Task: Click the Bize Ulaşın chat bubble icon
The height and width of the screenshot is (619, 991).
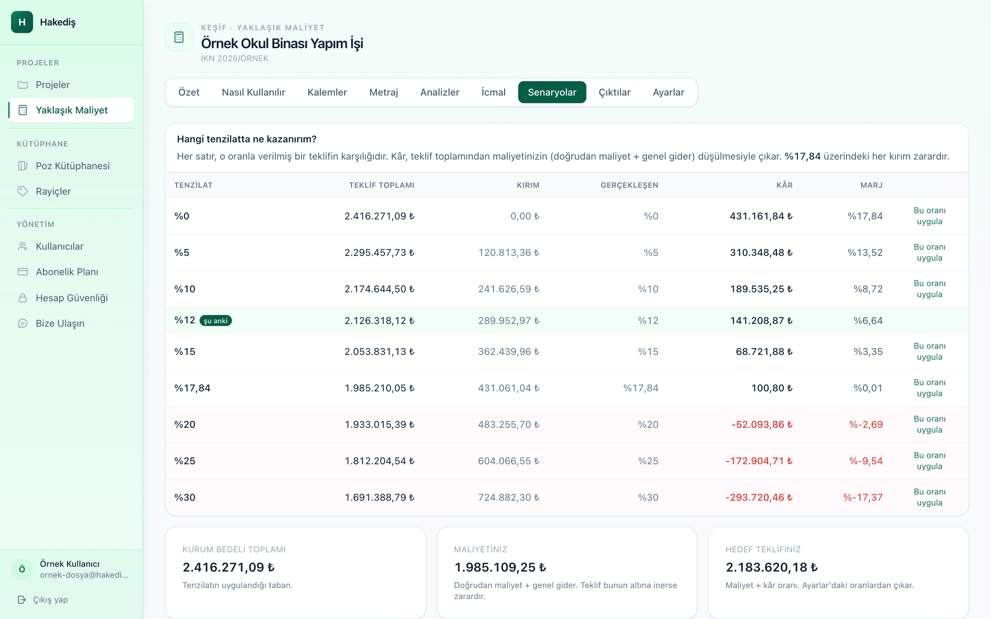Action: click(x=23, y=323)
